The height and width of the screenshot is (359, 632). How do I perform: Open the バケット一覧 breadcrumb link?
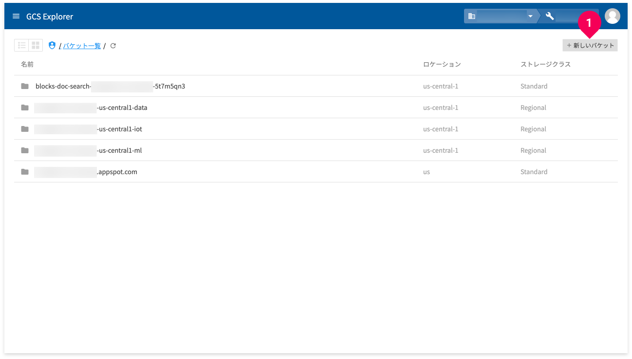coord(82,46)
